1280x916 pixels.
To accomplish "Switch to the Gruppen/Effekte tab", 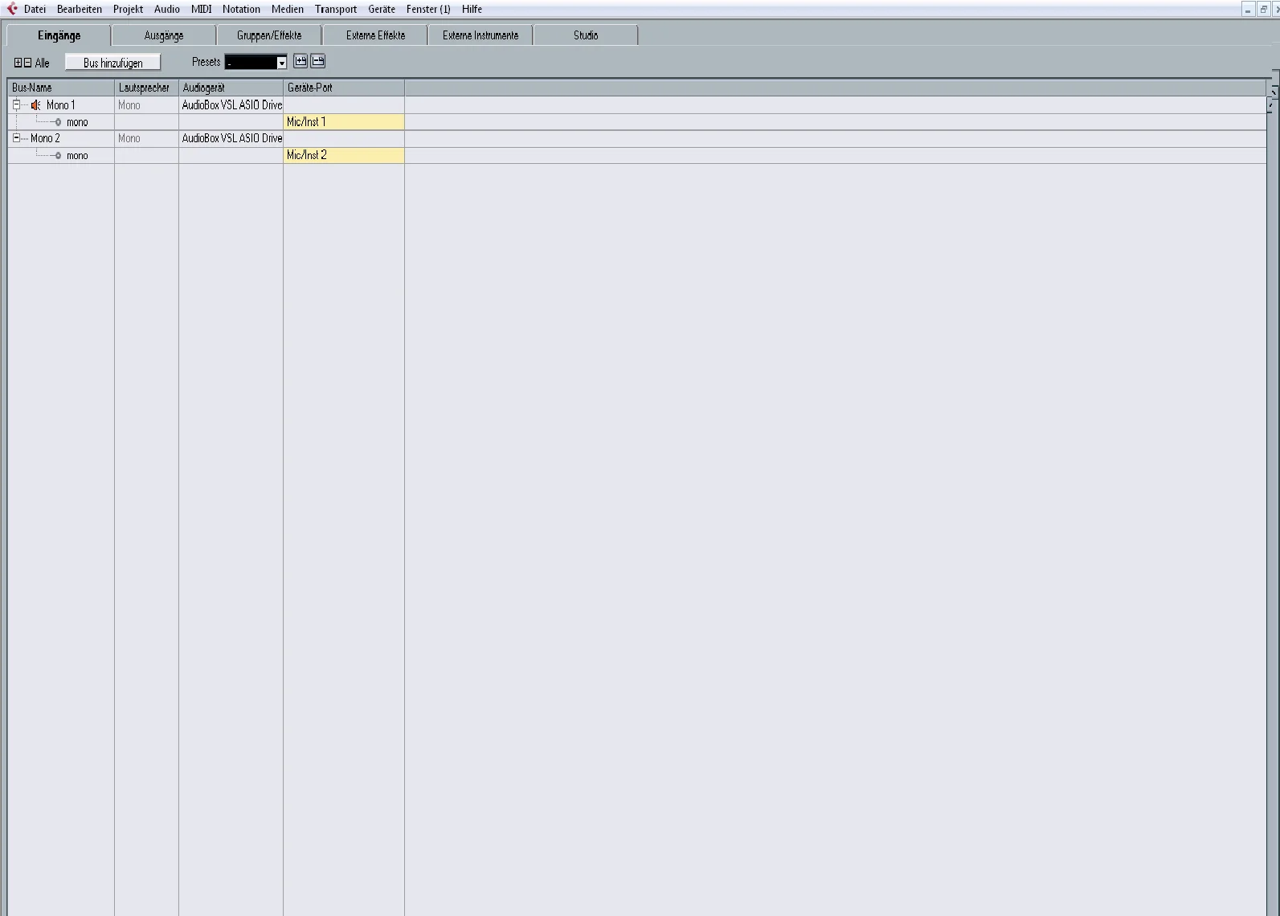I will pyautogui.click(x=269, y=35).
